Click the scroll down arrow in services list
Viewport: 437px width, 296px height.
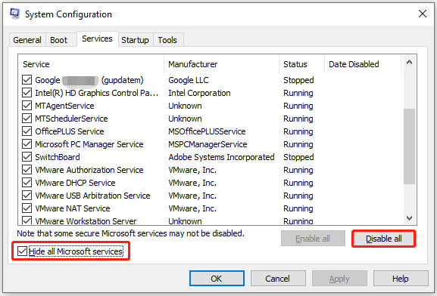409,218
